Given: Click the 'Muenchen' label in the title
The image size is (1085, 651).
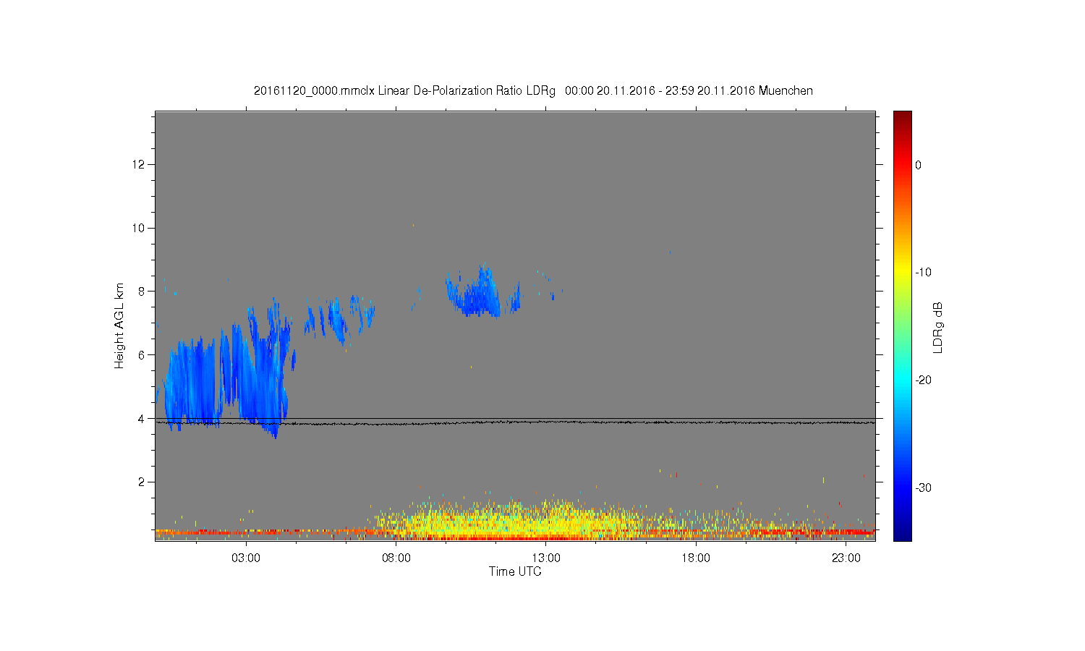Looking at the screenshot, I should click(x=786, y=91).
